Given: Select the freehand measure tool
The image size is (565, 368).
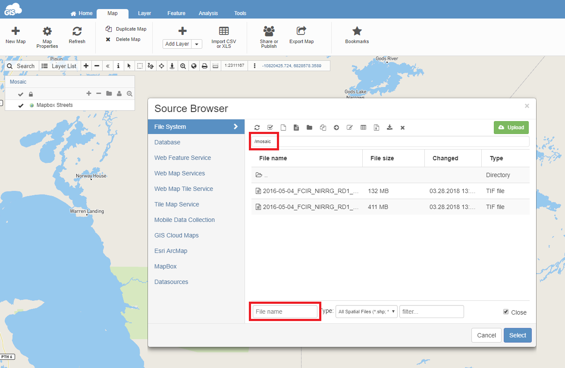Looking at the screenshot, I should 151,66.
